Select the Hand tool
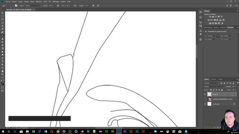 tap(2, 71)
